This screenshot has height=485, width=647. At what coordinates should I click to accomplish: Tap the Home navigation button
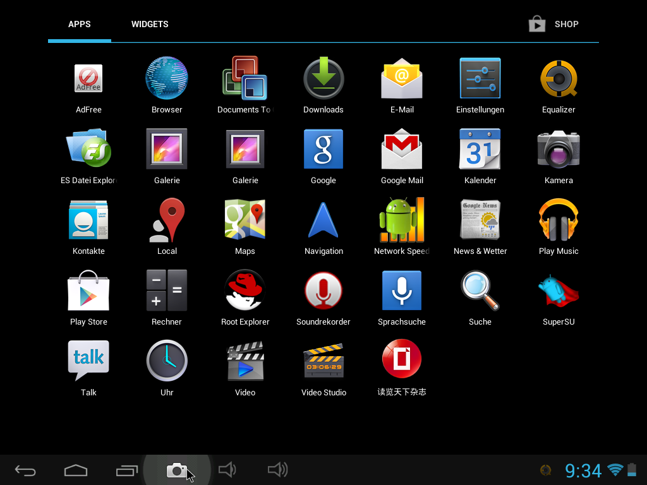(x=76, y=470)
